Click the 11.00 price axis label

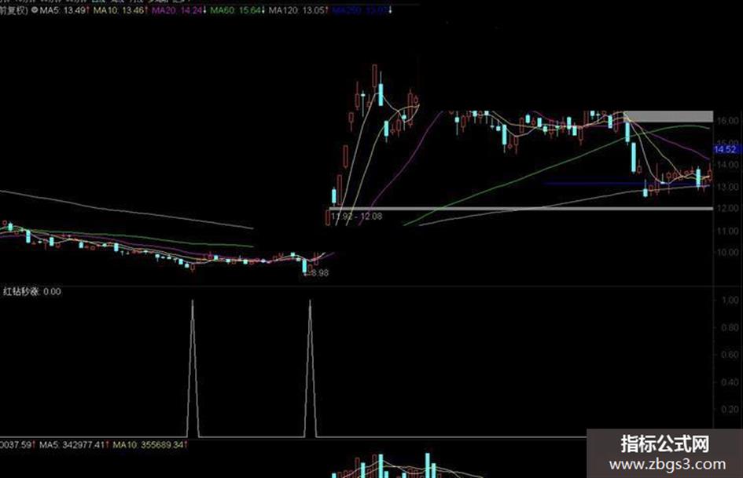pyautogui.click(x=727, y=231)
